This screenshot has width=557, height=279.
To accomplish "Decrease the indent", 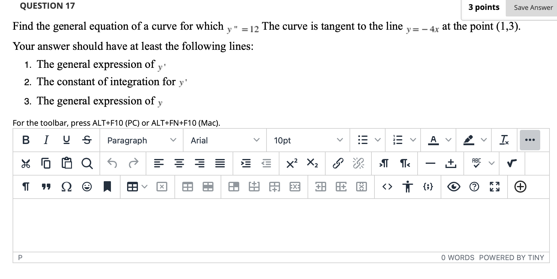I will click(x=266, y=163).
